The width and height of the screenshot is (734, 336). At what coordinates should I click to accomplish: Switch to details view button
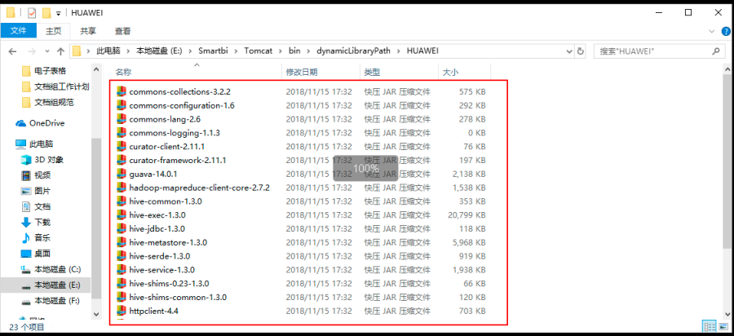coord(708,326)
